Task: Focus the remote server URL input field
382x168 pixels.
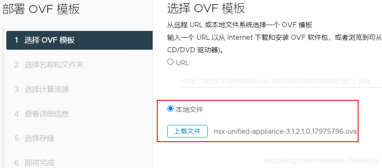Action: tap(281, 81)
